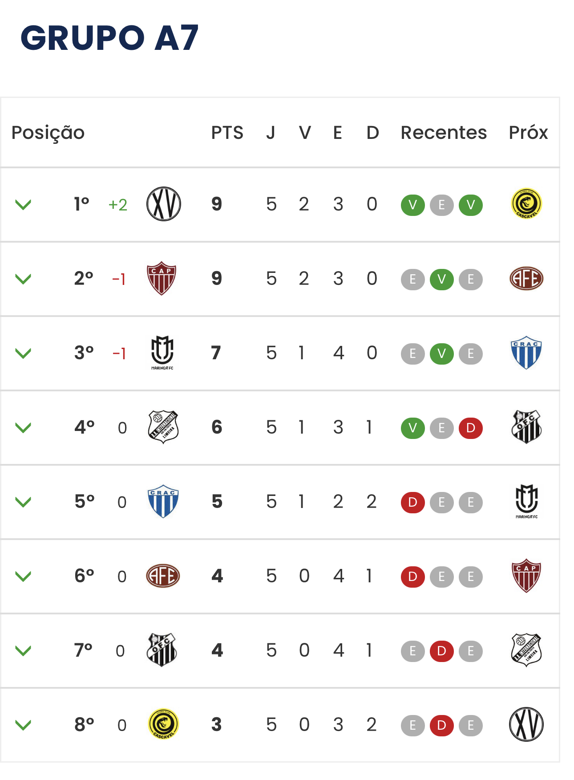Click the Cascavel crest in the 8th place row
The width and height of the screenshot is (574, 780).
point(163,724)
